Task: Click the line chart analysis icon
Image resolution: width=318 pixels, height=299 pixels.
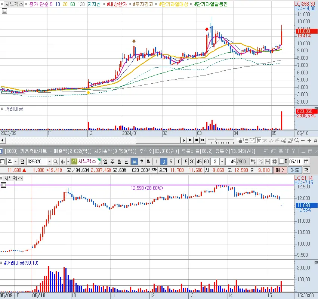Action: click(x=271, y=141)
